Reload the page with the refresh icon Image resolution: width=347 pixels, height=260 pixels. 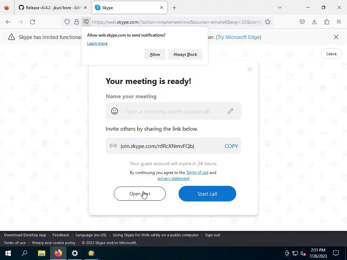point(33,22)
